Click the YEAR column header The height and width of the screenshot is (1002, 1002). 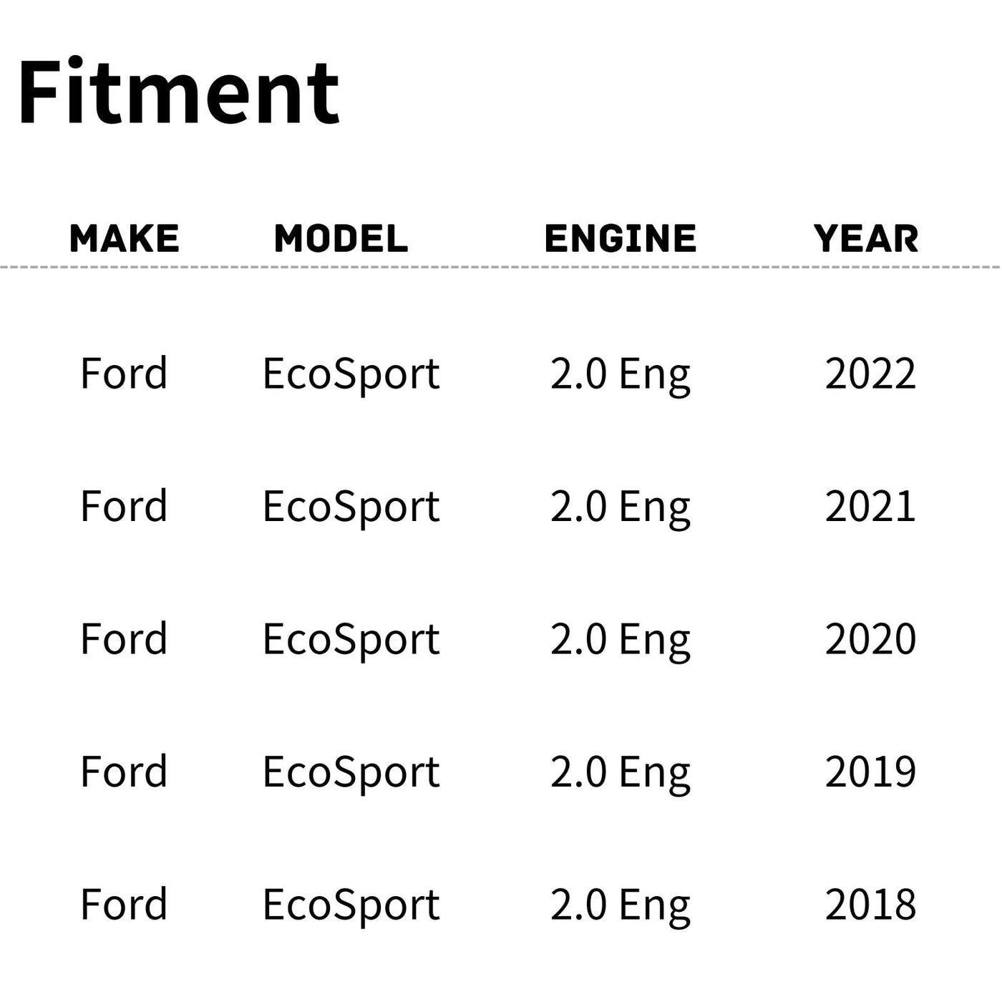(x=866, y=238)
